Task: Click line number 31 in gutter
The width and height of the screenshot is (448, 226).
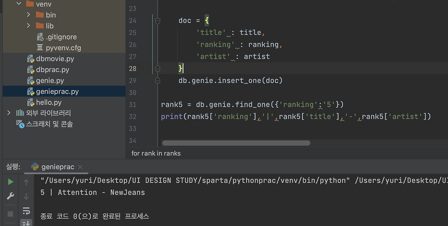Action: [132, 104]
